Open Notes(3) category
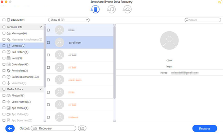The width and height of the screenshot is (223, 134). click(17, 58)
